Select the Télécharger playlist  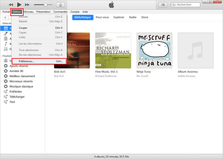pyautogui.click(x=17, y=97)
